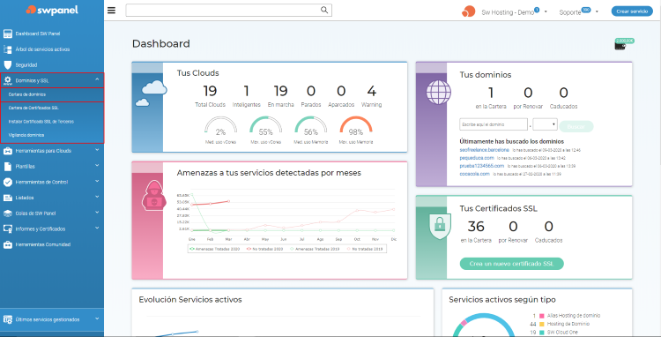Click the Plantillas document icon
661x337 pixels.
(8, 166)
